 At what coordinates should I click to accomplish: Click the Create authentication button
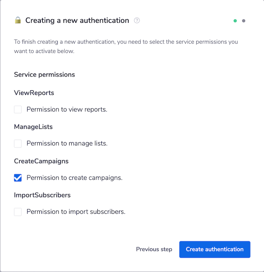pyautogui.click(x=214, y=249)
